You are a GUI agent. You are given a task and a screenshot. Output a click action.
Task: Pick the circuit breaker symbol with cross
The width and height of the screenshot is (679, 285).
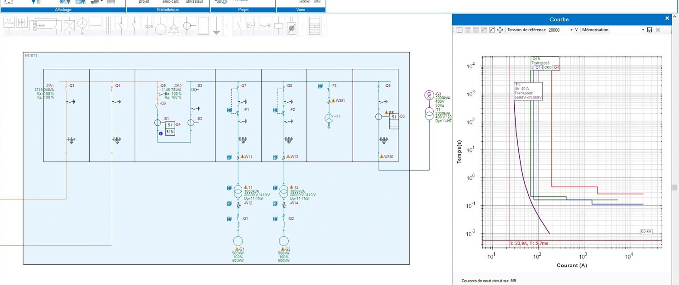click(x=134, y=25)
